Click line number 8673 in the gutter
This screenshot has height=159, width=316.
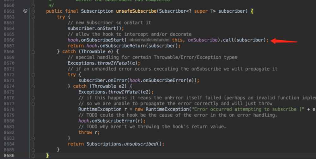(9, 80)
